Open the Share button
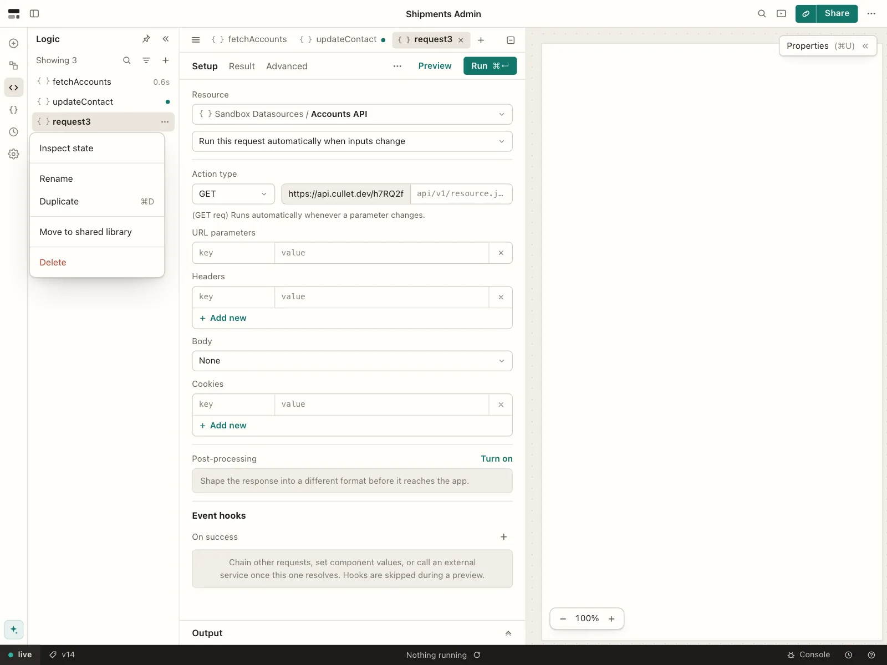Screen dimensions: 887x665 (837, 13)
